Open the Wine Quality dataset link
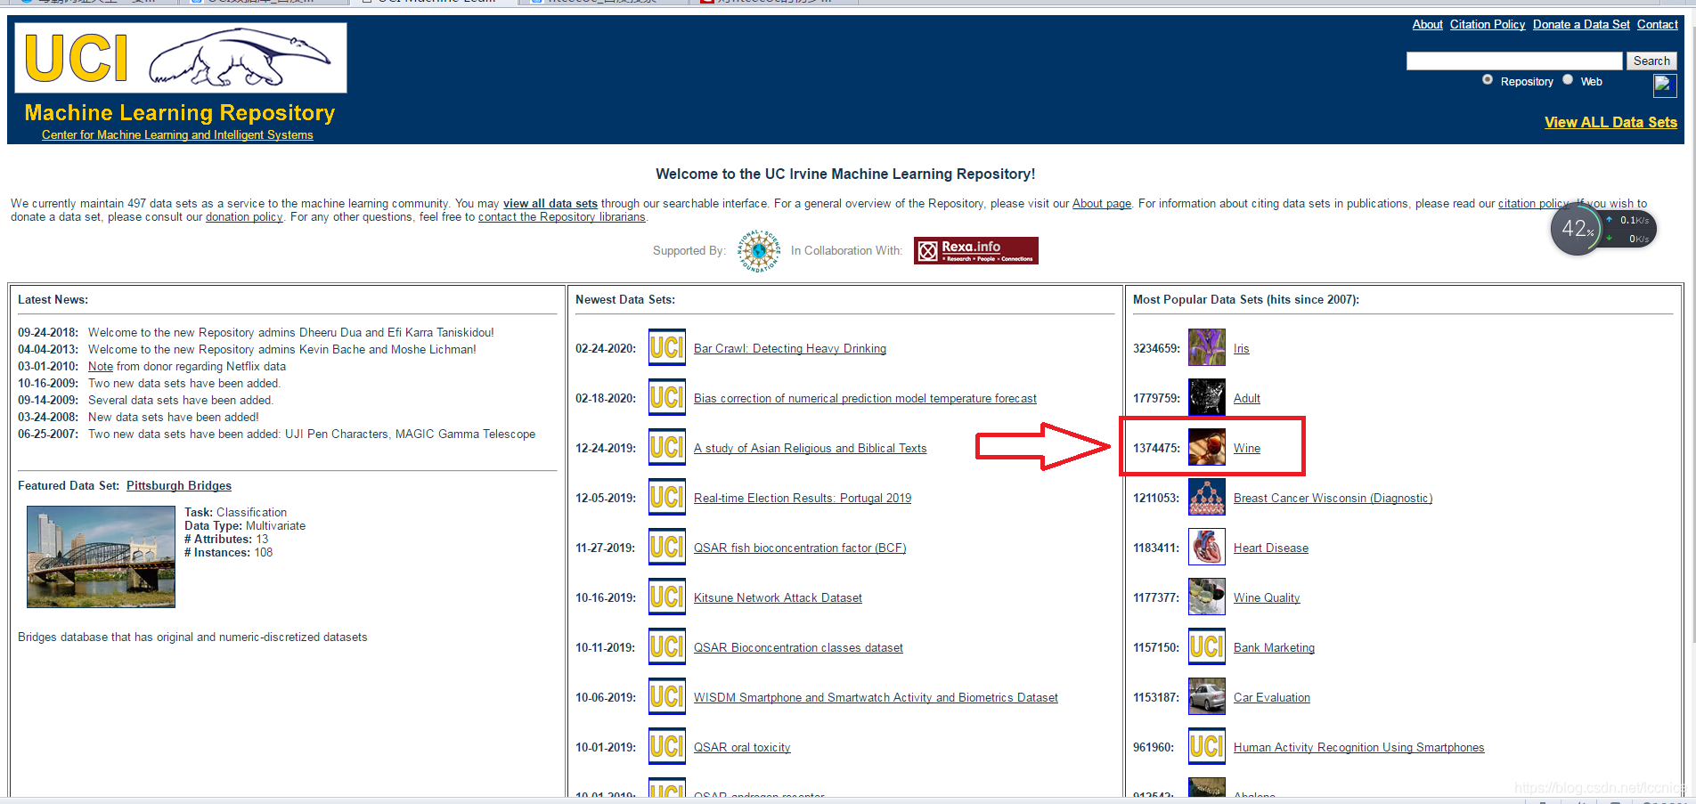 click(1267, 598)
